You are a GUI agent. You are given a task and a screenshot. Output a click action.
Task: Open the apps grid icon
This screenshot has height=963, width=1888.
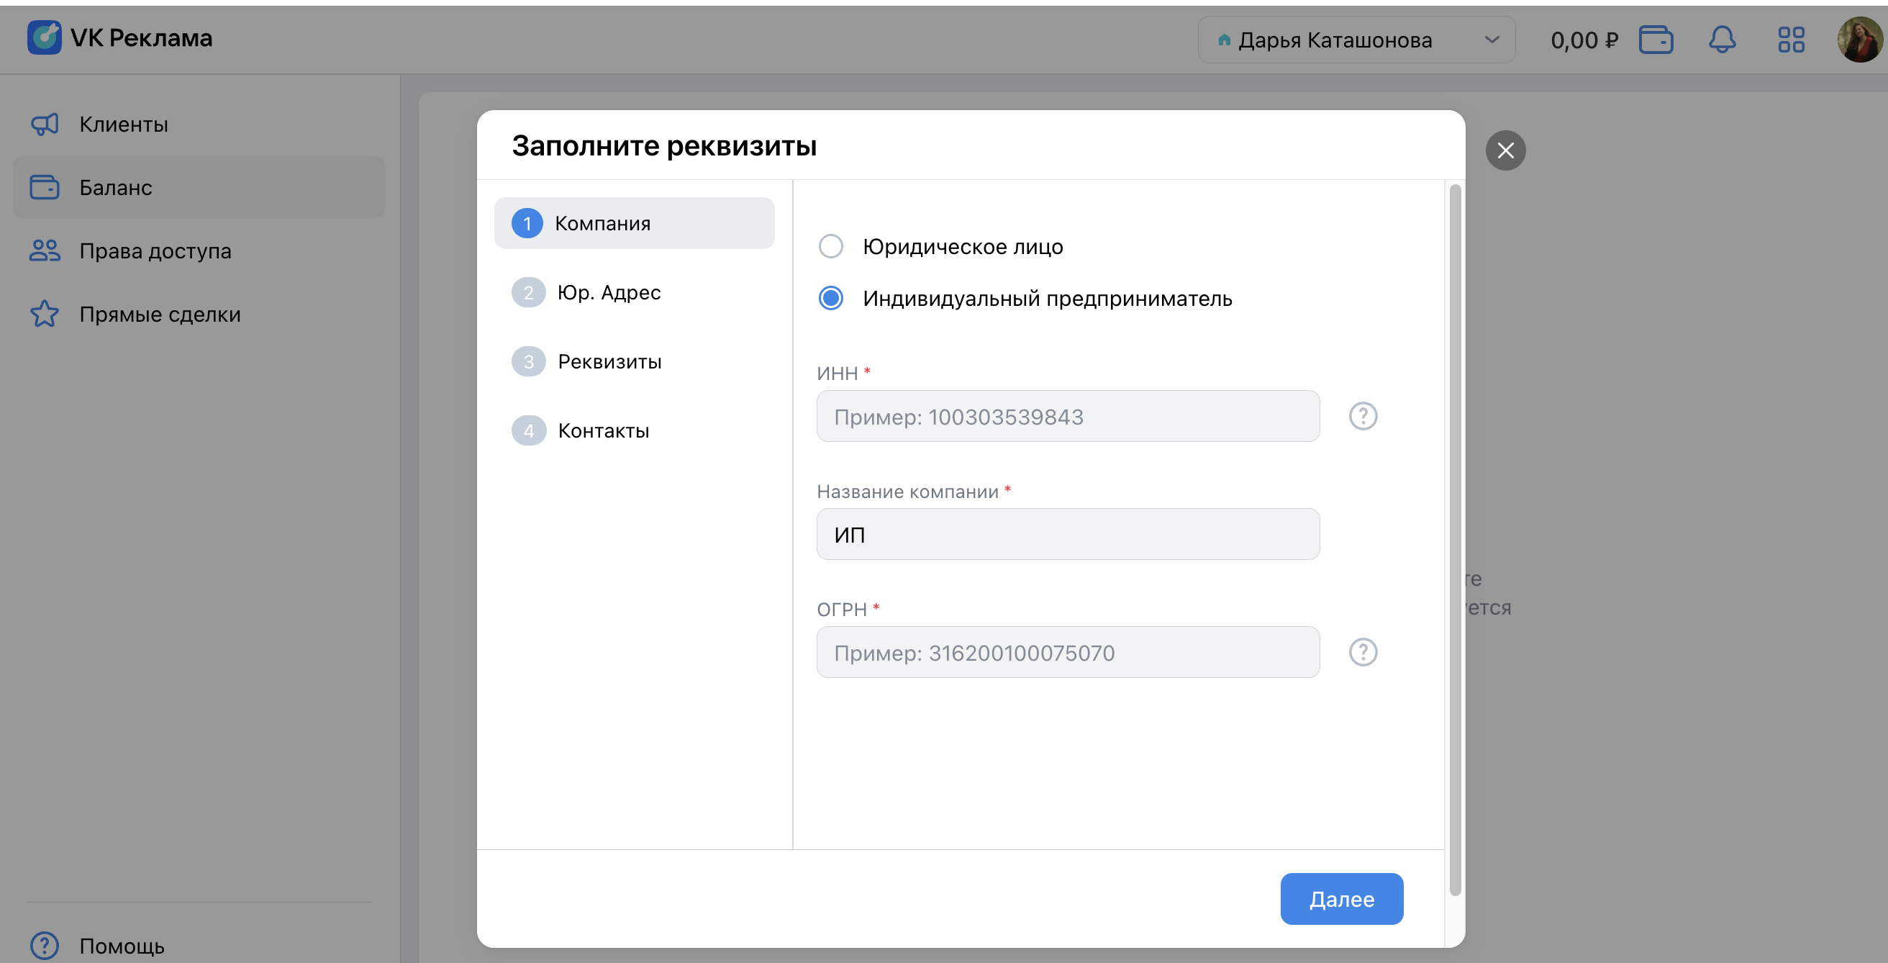(x=1791, y=40)
